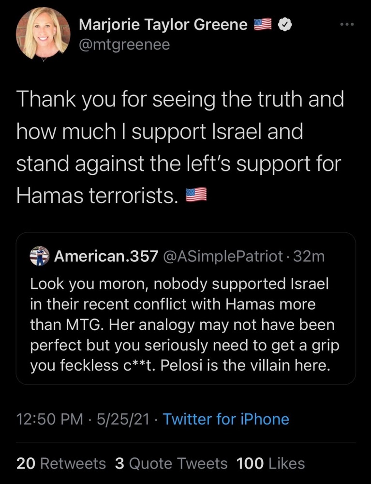Image resolution: width=371 pixels, height=484 pixels.
Task: Open the American.357 quoted account name
Action: pos(106,256)
